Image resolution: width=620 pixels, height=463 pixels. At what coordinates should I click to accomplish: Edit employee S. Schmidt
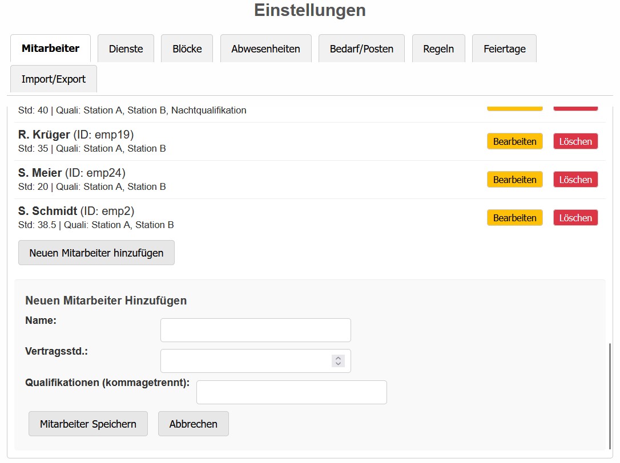click(x=514, y=218)
